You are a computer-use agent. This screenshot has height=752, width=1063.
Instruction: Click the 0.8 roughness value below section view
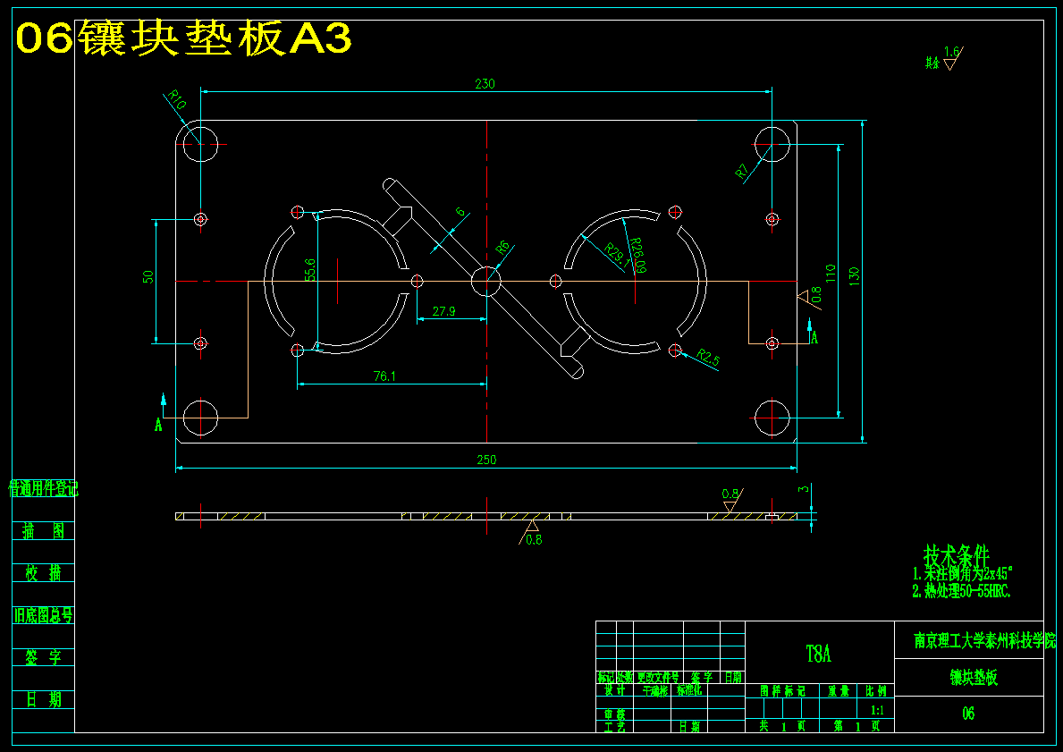(x=534, y=540)
